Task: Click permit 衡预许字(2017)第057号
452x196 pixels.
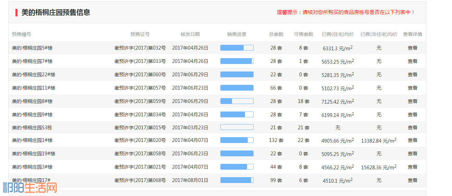Action: pos(140,88)
